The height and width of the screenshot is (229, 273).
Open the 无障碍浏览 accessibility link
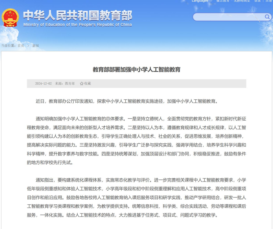242,1
